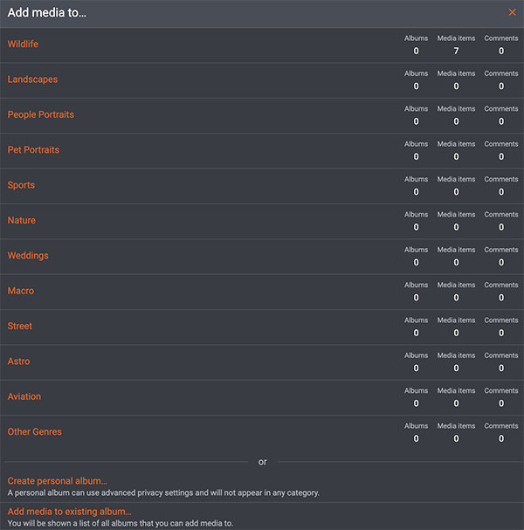This screenshot has width=524, height=530.
Task: Select the Aviation category
Action: [x=24, y=396]
